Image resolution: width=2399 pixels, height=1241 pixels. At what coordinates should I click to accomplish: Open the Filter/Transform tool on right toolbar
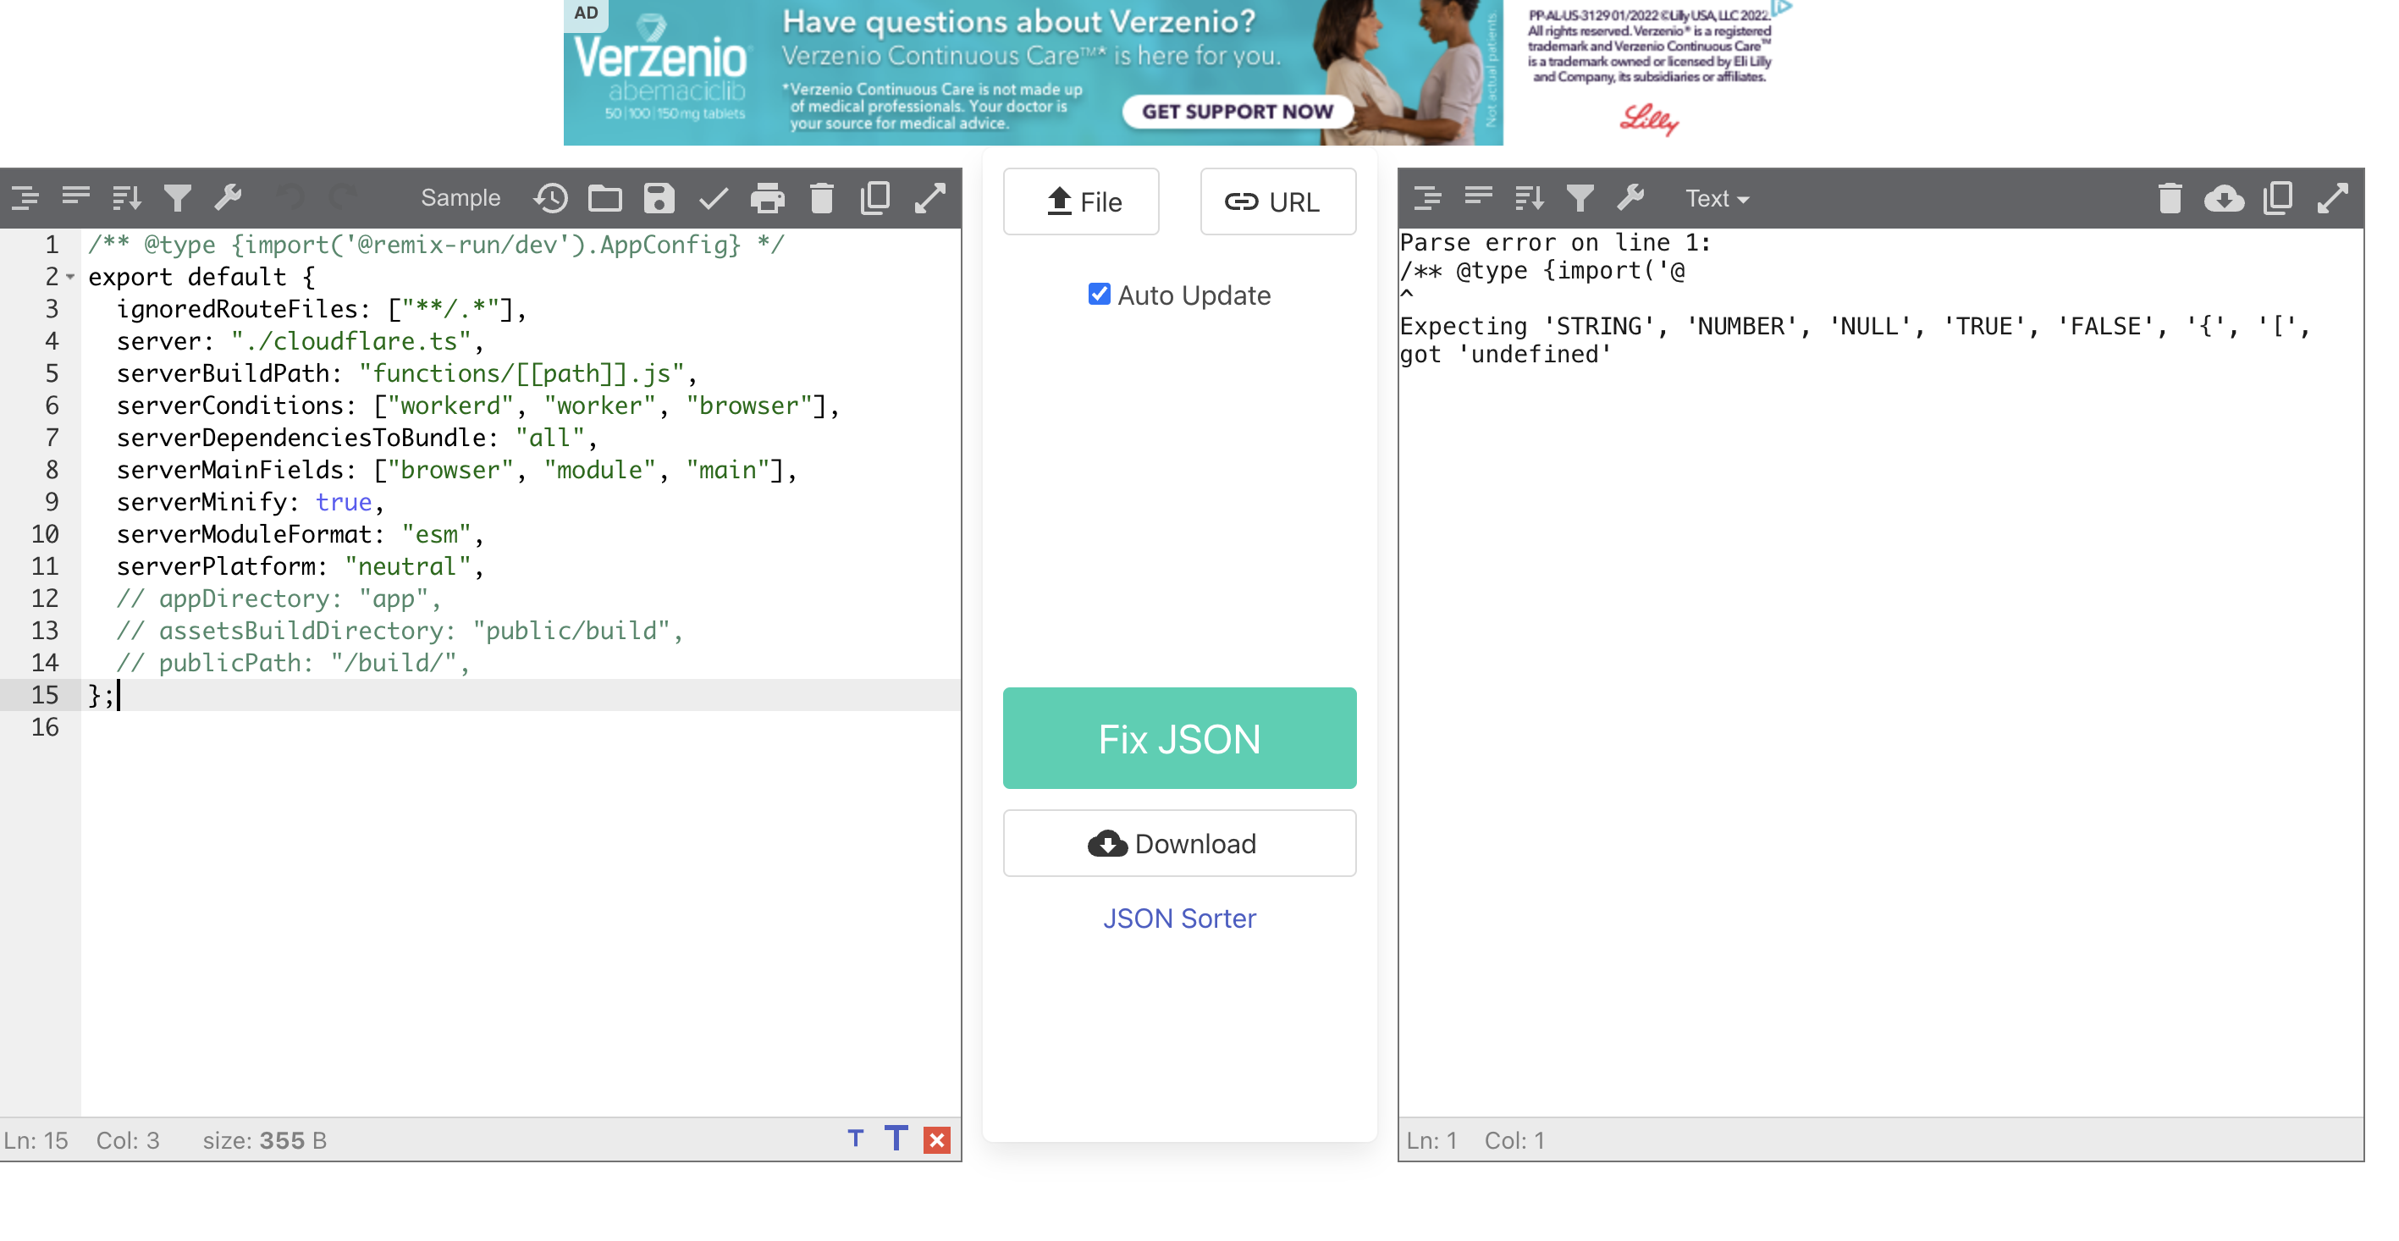(1580, 197)
